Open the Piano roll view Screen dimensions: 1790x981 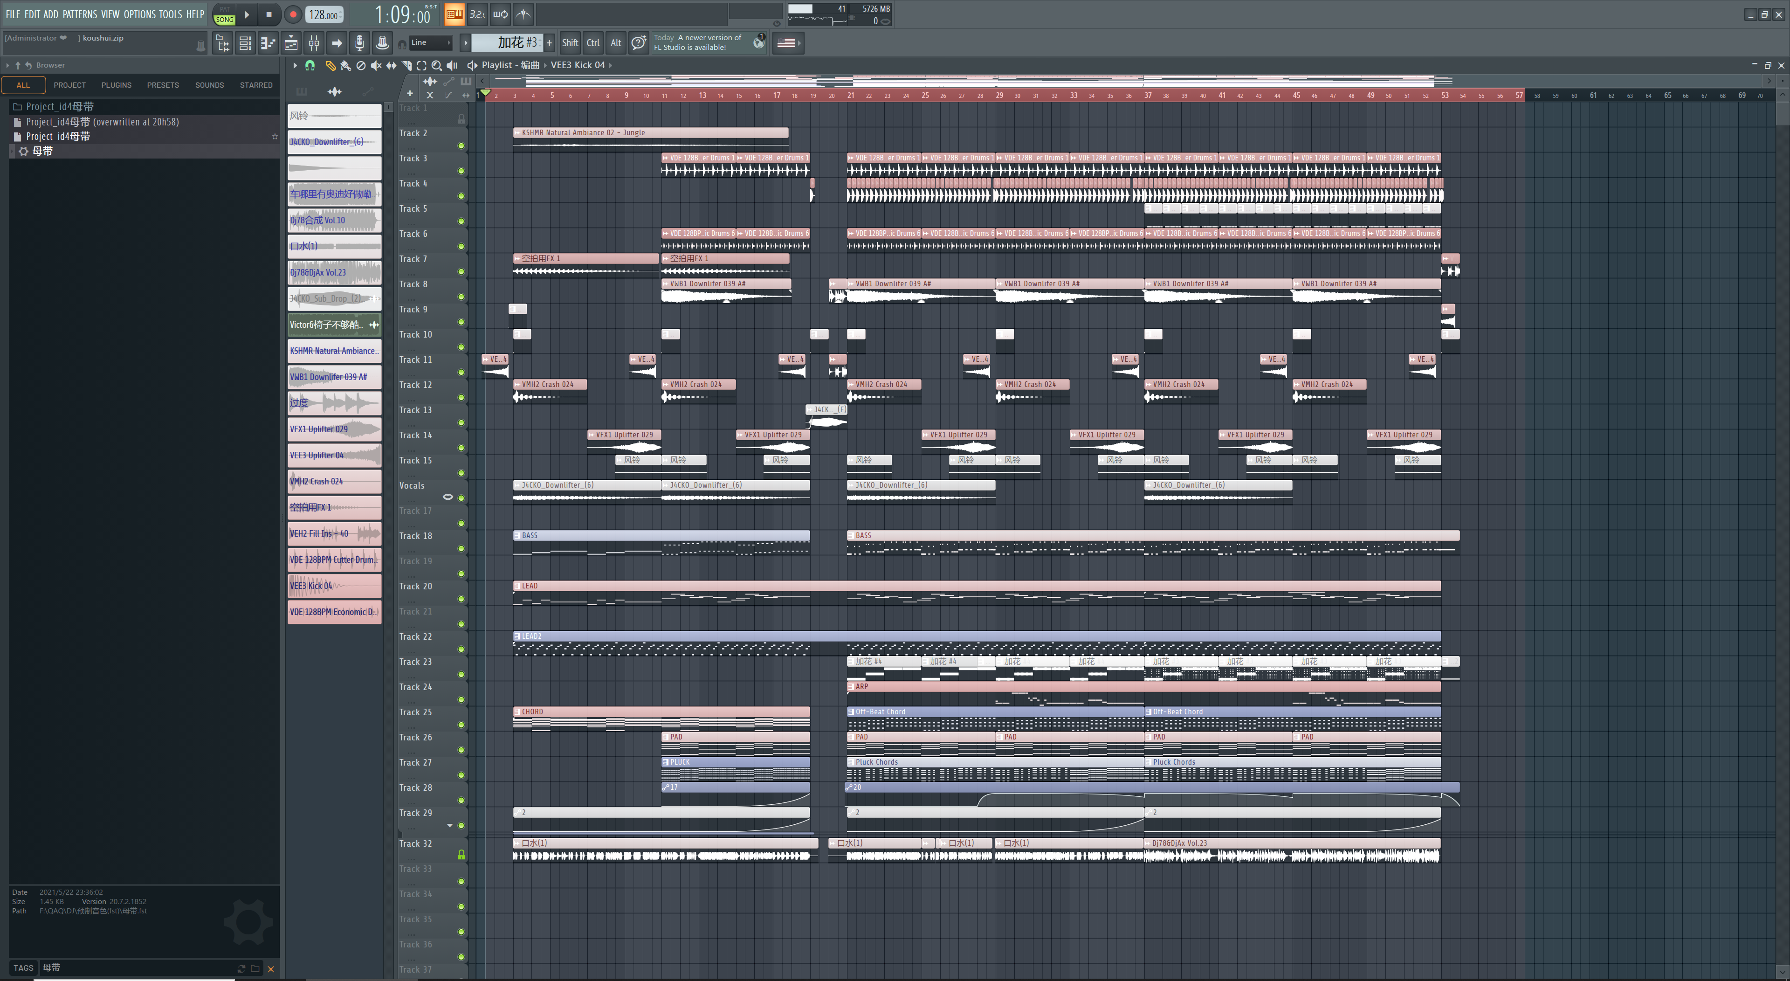coord(268,43)
